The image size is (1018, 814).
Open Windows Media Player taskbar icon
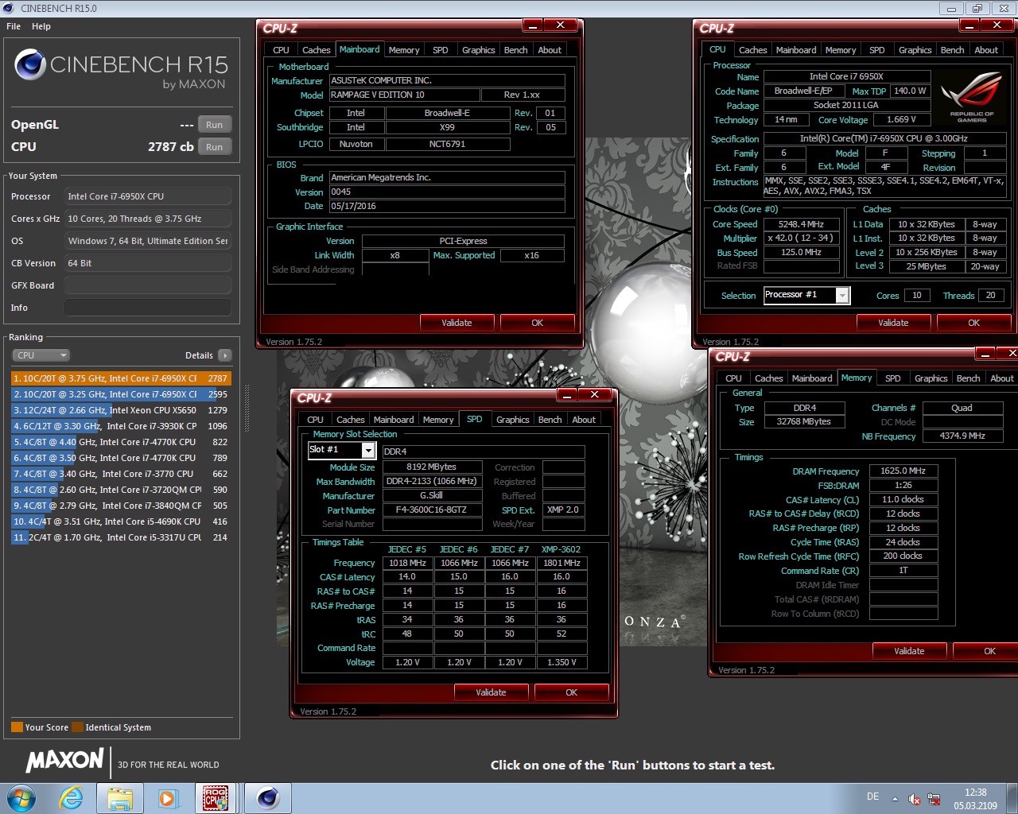[x=168, y=798]
